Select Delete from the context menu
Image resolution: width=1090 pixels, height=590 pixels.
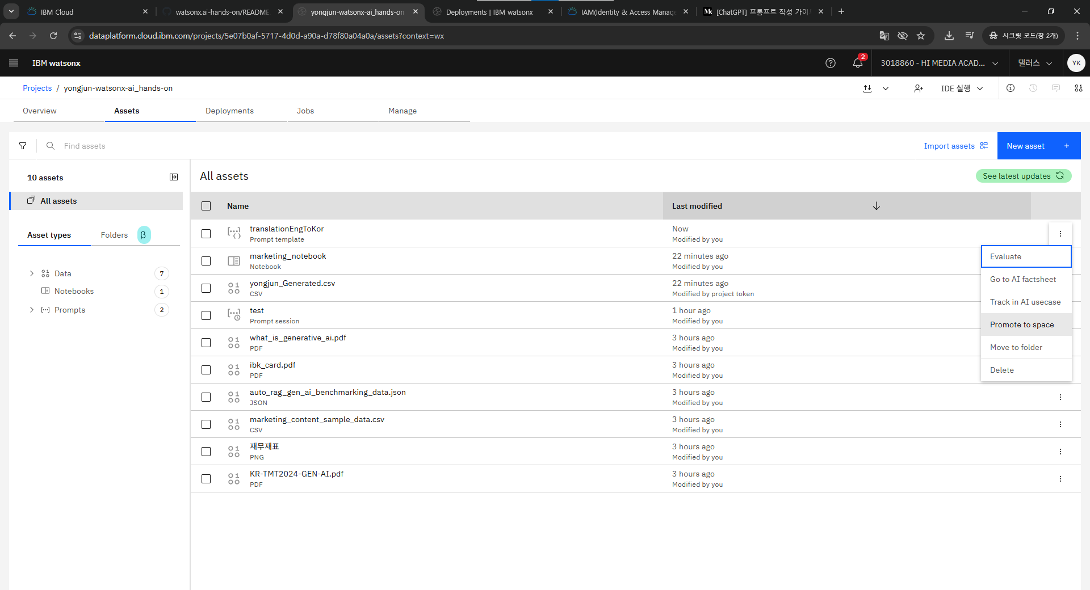pyautogui.click(x=1026, y=370)
